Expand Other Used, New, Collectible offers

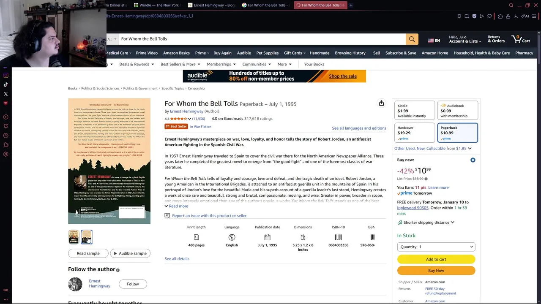(x=433, y=148)
